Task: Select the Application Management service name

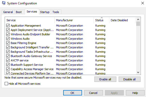Action: tap(26, 26)
